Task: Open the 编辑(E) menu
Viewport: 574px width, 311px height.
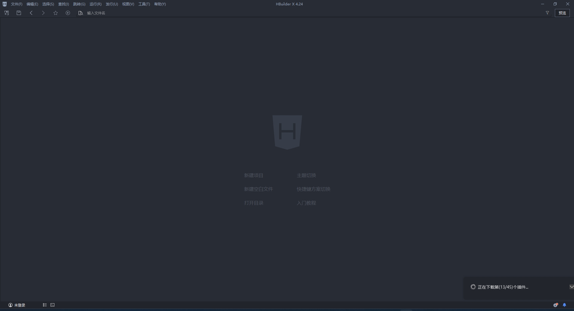Action: 32,4
